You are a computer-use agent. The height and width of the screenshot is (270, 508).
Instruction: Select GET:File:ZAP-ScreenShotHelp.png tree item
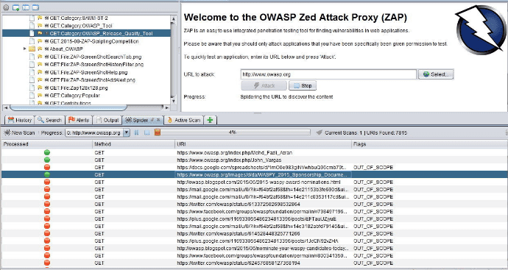pyautogui.click(x=88, y=72)
